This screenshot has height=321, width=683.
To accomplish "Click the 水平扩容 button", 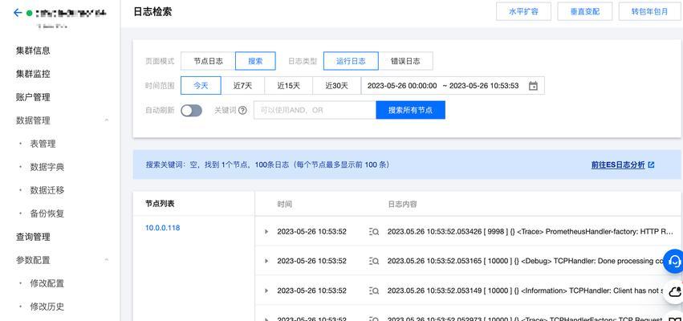I will click(x=523, y=11).
